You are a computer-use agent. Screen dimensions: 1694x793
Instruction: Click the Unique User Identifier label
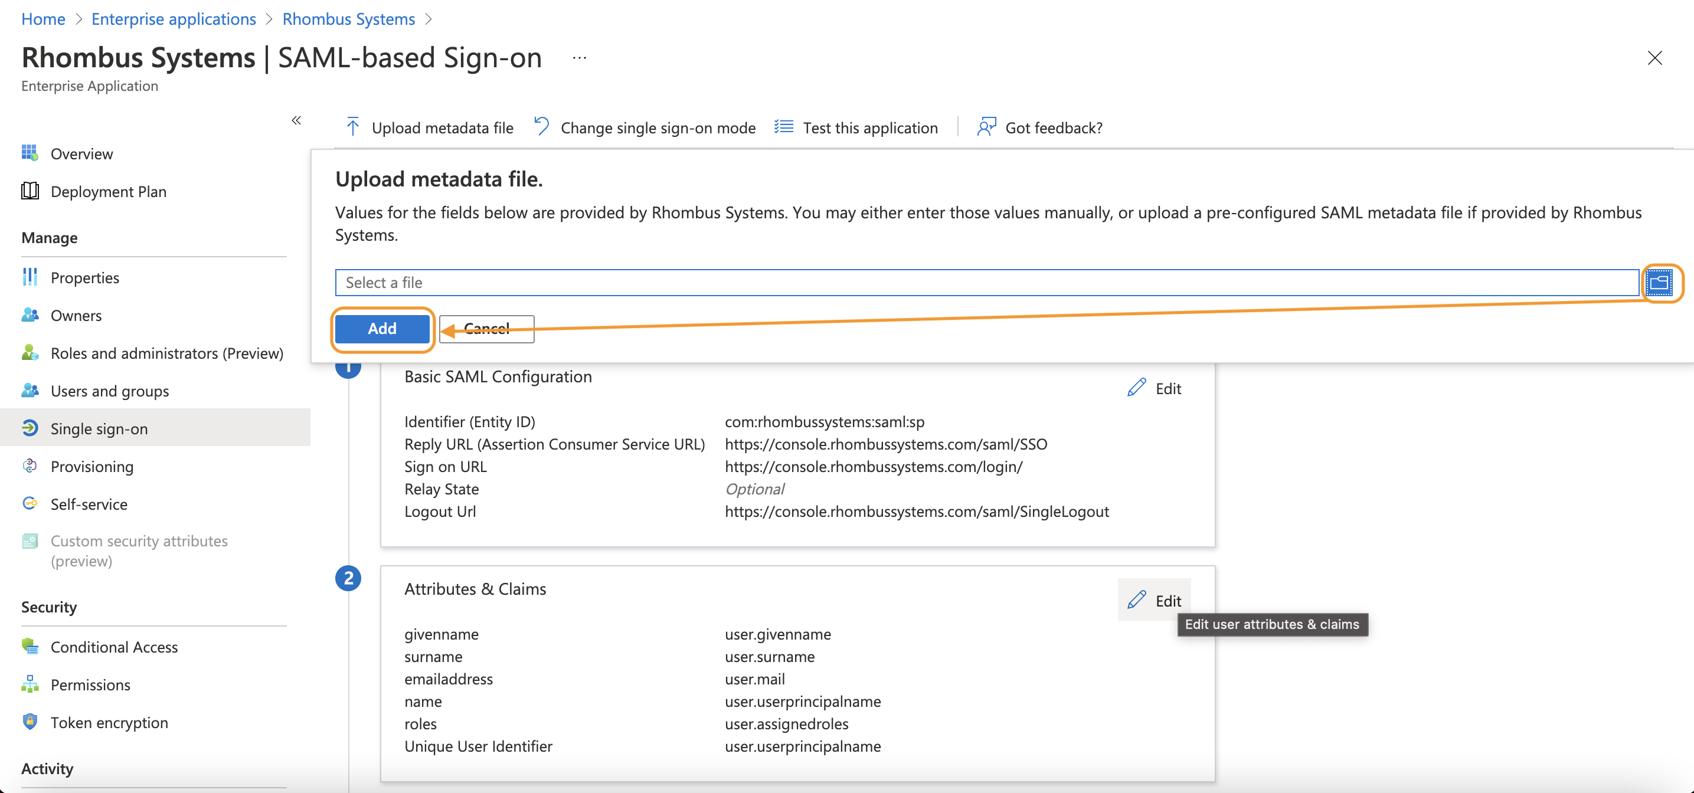click(478, 746)
